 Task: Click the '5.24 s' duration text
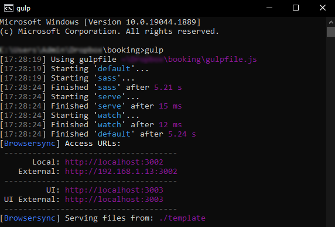(x=182, y=134)
